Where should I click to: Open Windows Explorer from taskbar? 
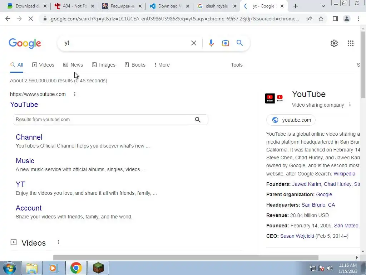[32, 268]
